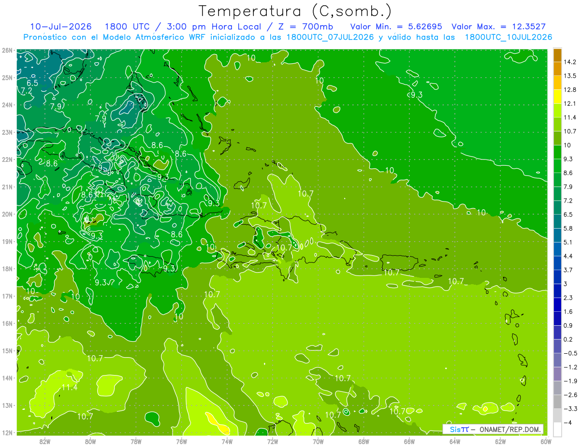Click the white colorbar segment below -4
Viewport: 580px width, 448px height.
557,429
